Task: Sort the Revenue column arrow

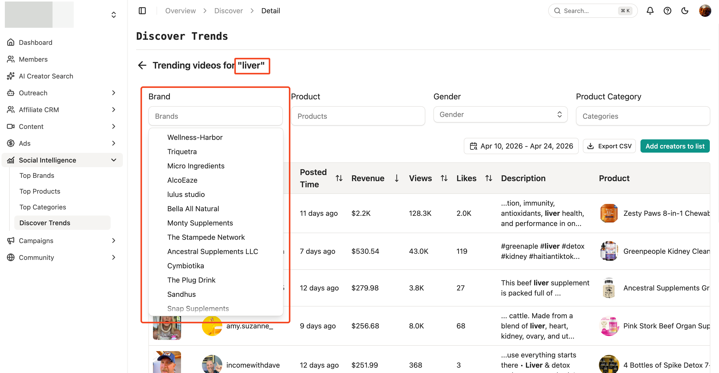Action: point(396,178)
